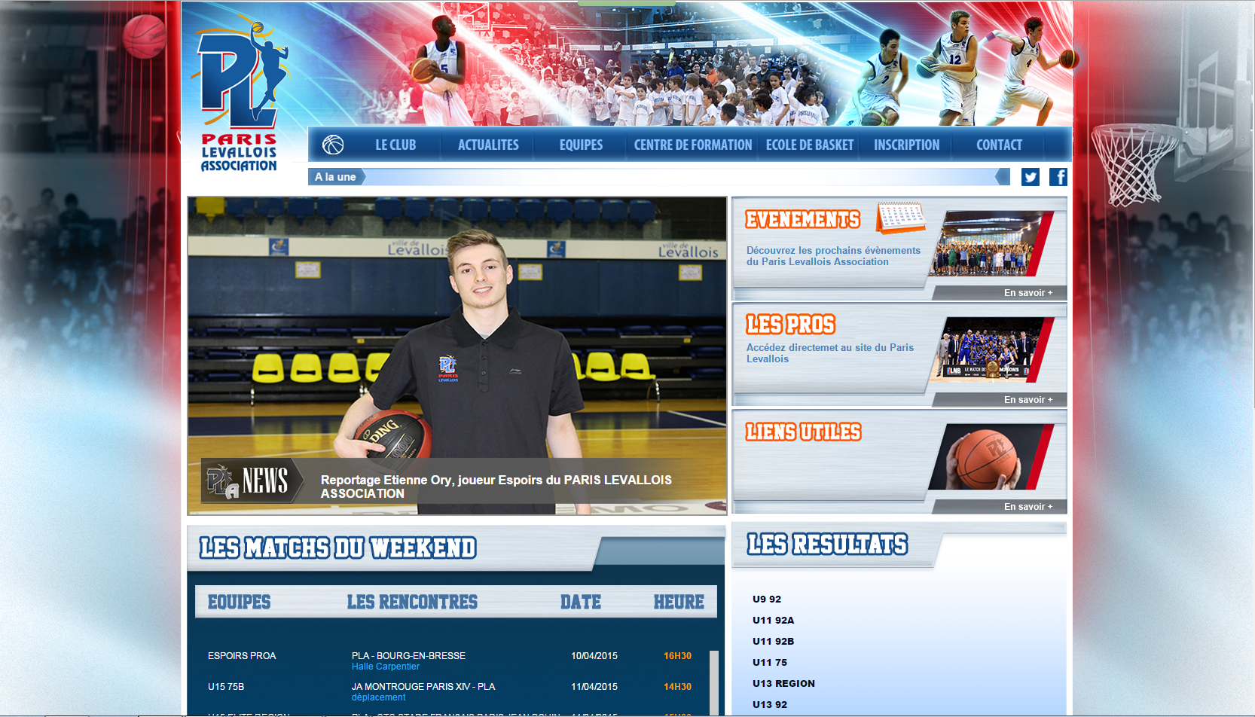Image resolution: width=1255 pixels, height=717 pixels.
Task: Click the 10/04/2015 date cell
Action: click(x=594, y=656)
